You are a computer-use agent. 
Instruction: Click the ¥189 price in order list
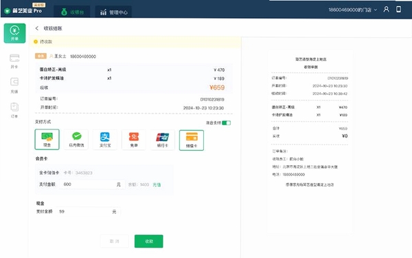click(219, 78)
